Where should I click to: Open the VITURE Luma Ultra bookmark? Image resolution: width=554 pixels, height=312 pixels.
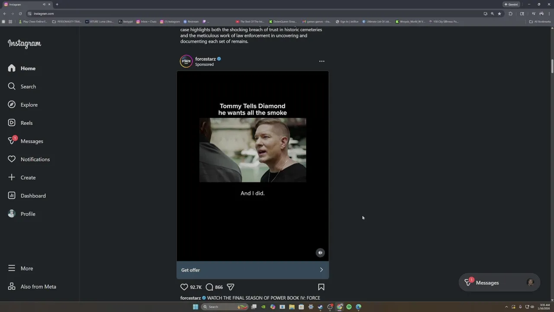[x=100, y=21]
